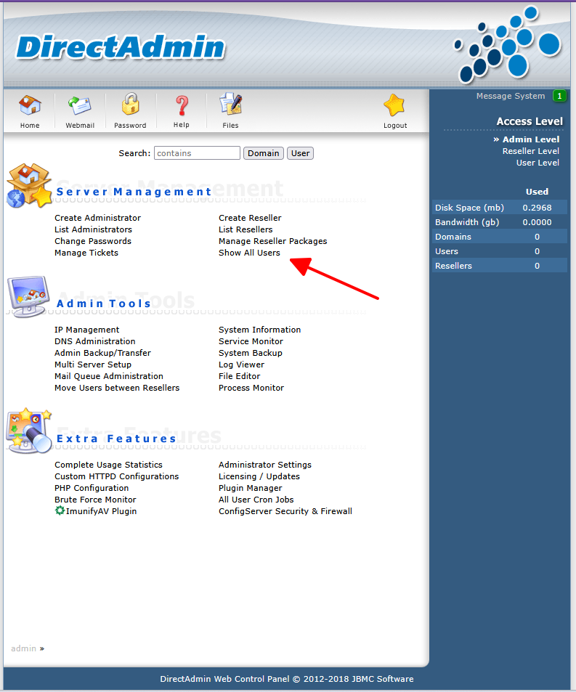This screenshot has width=576, height=692.
Task: Open Licensing / Updates
Action: tap(259, 476)
